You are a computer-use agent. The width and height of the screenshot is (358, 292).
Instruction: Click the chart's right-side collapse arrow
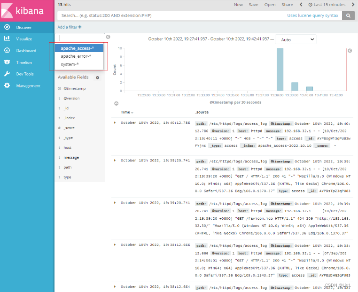point(350,51)
